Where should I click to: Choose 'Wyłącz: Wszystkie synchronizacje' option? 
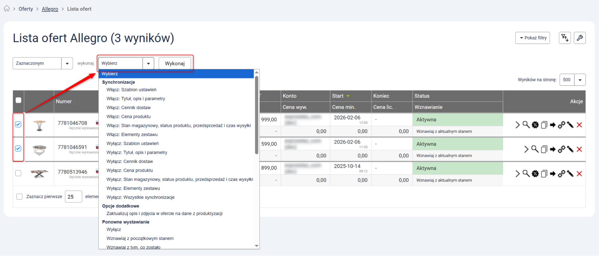click(x=141, y=197)
